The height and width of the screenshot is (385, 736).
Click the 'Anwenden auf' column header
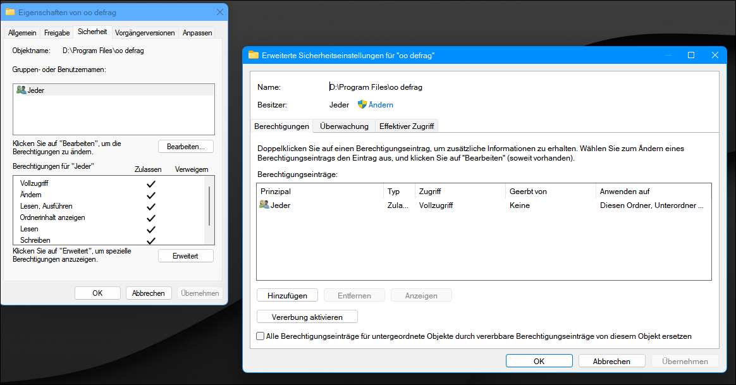click(653, 191)
